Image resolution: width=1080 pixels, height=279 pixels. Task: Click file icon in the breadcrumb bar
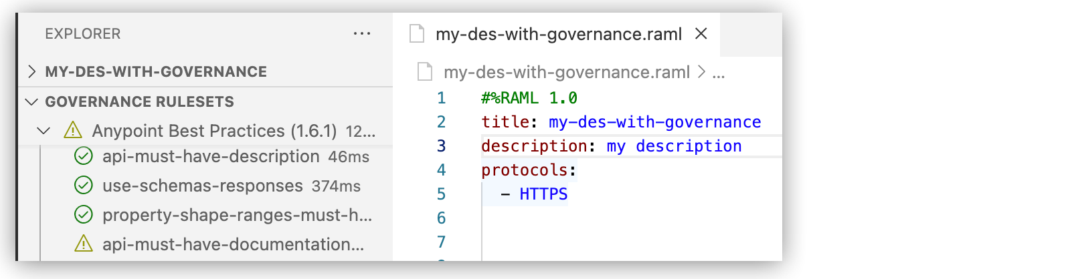[425, 71]
